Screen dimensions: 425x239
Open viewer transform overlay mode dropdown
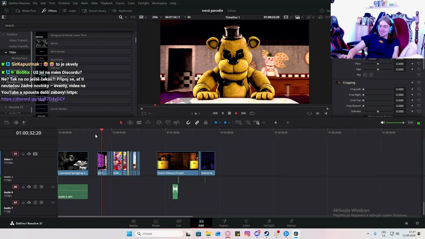pyautogui.click(x=149, y=114)
